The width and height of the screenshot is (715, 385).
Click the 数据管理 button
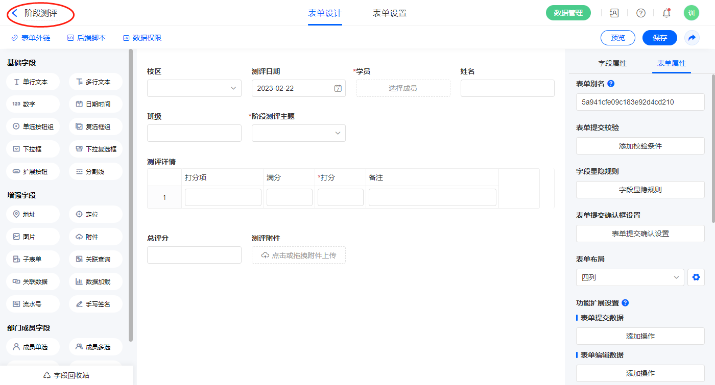coord(568,13)
